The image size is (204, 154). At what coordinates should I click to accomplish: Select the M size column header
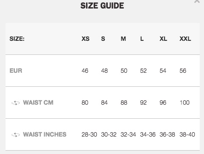[x=123, y=39]
